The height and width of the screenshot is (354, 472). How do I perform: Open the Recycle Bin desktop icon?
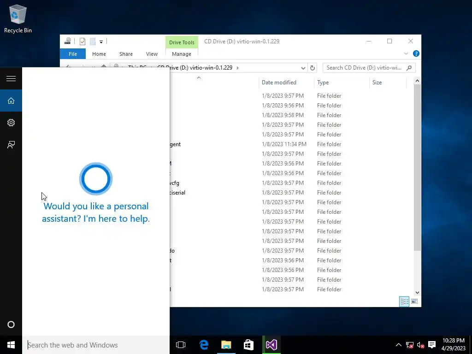18,19
